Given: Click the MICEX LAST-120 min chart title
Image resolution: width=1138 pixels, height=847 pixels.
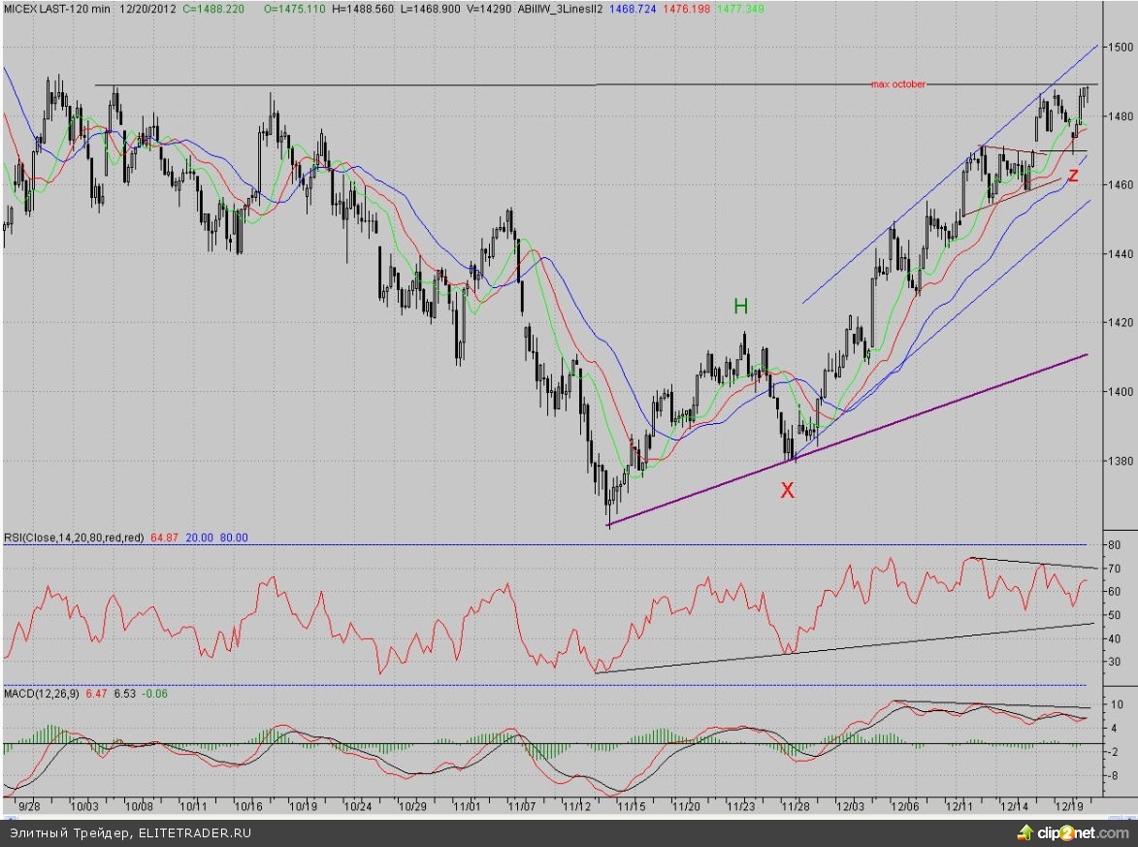Looking at the screenshot, I should pyautogui.click(x=57, y=9).
